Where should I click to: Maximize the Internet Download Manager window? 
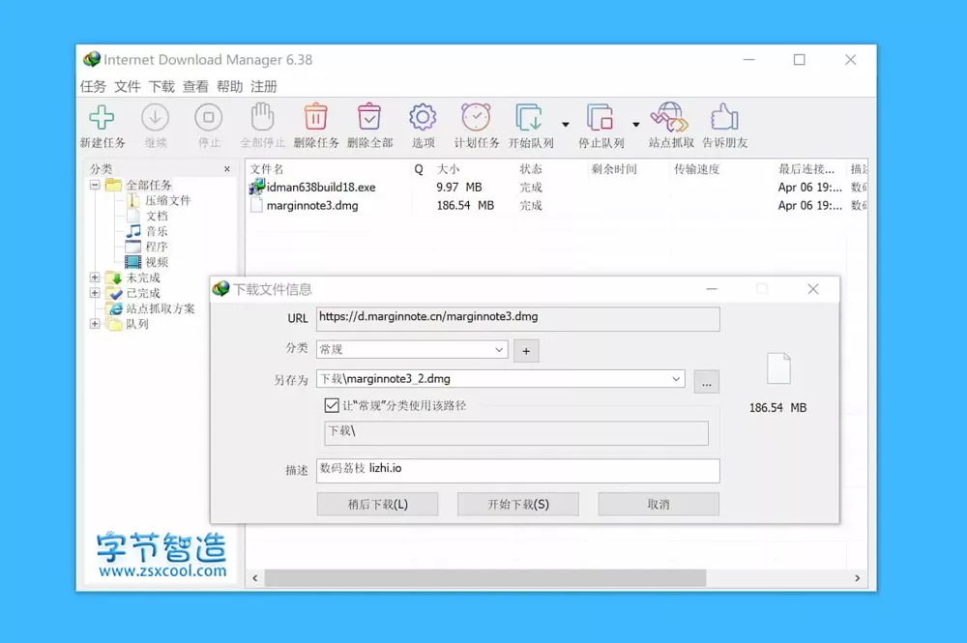[x=800, y=60]
